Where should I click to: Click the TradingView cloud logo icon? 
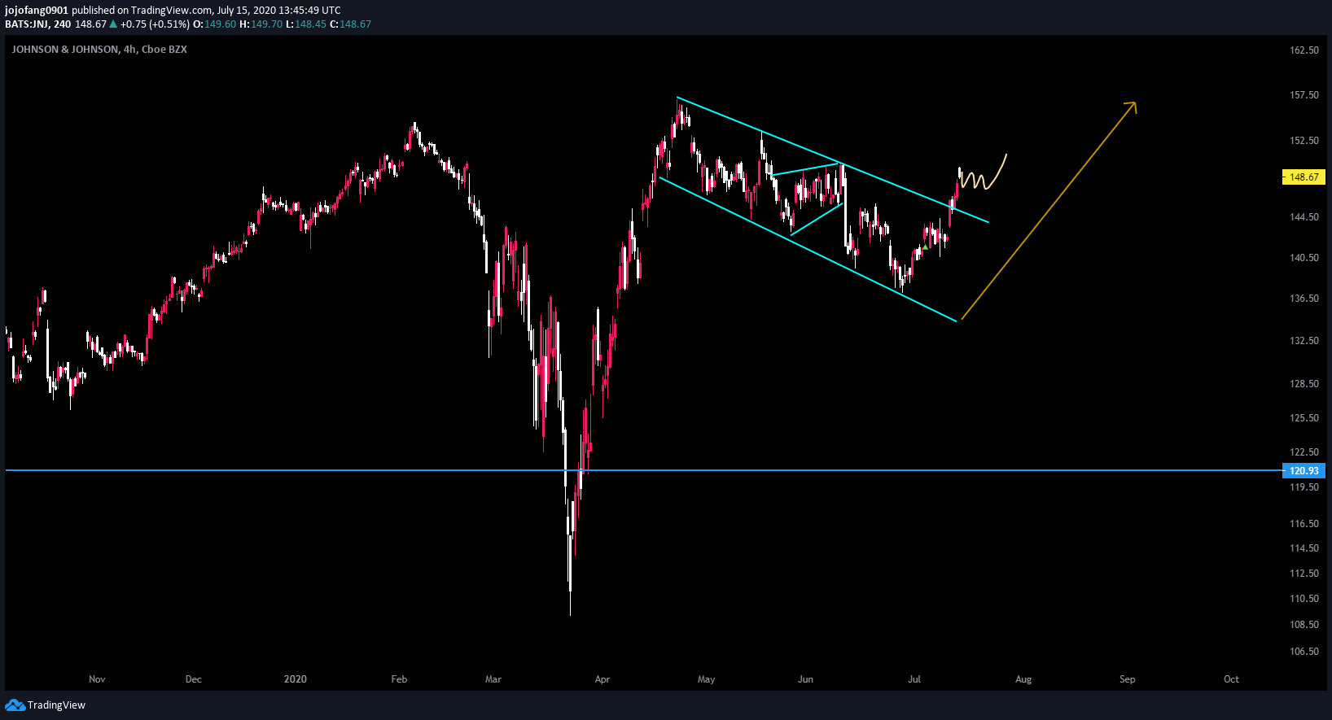coord(15,705)
